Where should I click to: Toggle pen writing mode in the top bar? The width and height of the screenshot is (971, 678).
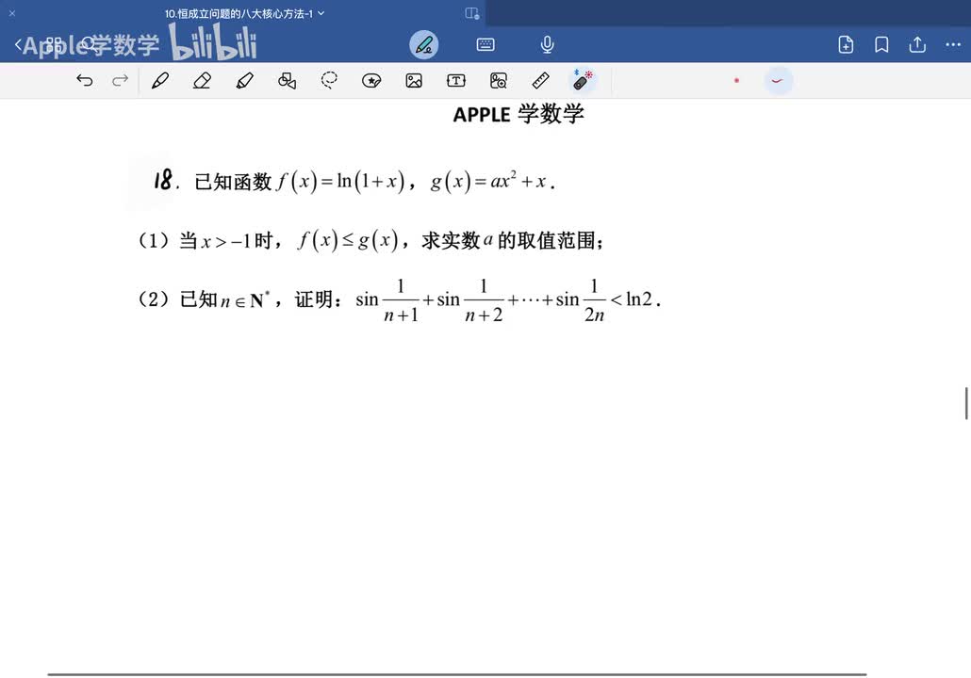(x=424, y=44)
